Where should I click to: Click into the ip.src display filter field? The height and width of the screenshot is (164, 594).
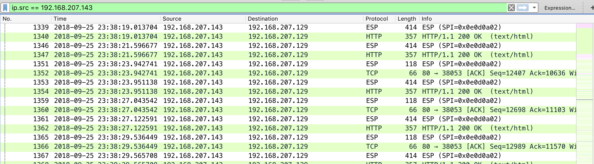(x=255, y=8)
